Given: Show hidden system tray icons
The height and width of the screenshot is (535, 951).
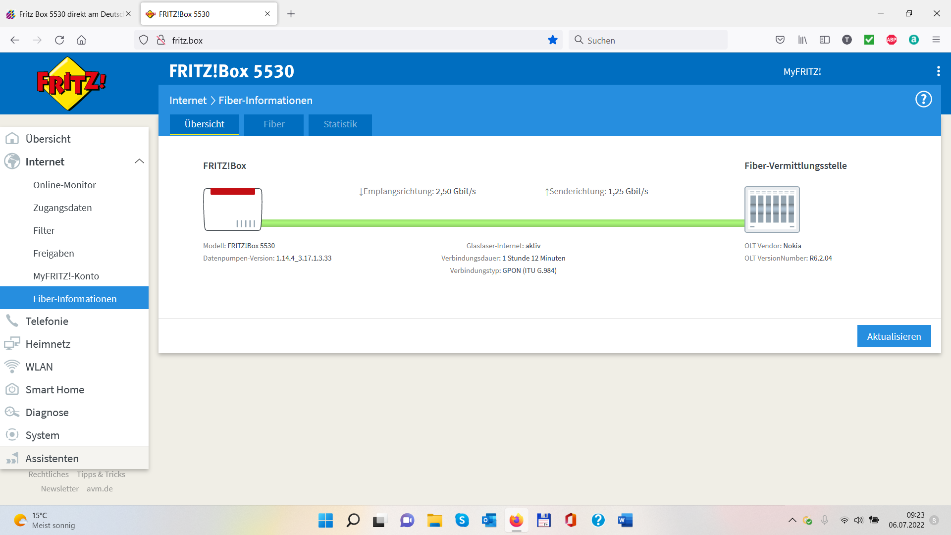Looking at the screenshot, I should (x=792, y=520).
